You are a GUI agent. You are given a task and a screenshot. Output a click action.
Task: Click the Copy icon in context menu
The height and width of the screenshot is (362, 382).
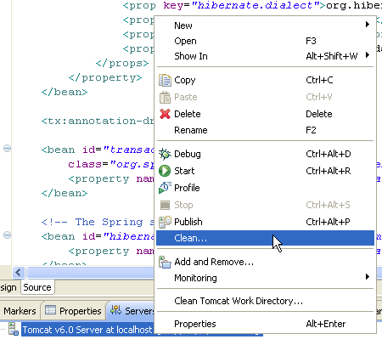pos(165,80)
